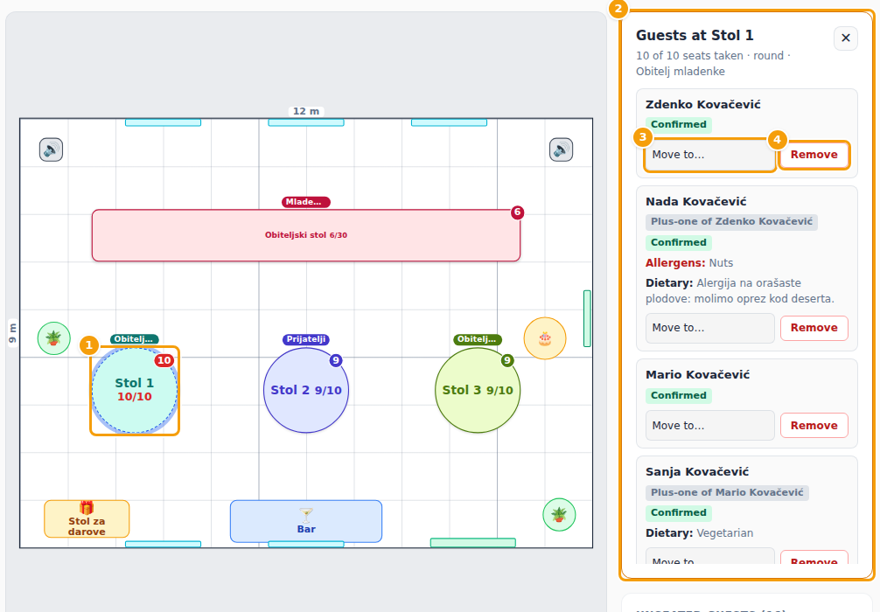Open Move to dropdown for Zdenko Kovačević
Image resolution: width=880 pixels, height=612 pixels.
coord(710,155)
